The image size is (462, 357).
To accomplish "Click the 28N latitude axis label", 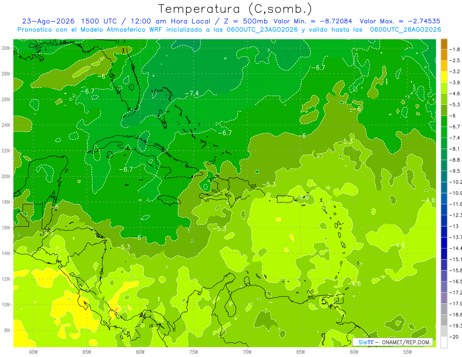I will (6, 74).
